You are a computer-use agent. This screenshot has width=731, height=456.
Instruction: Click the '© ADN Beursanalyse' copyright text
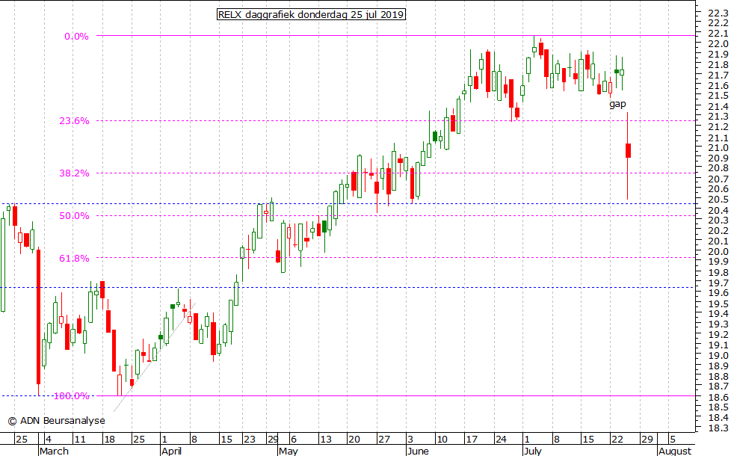click(56, 421)
